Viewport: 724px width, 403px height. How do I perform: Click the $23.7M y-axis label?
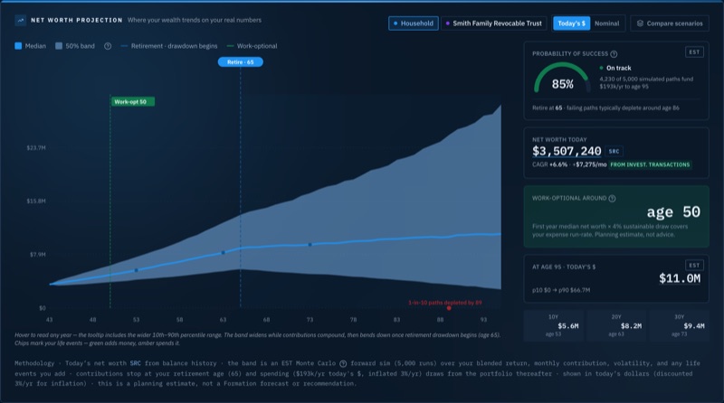[x=36, y=148]
